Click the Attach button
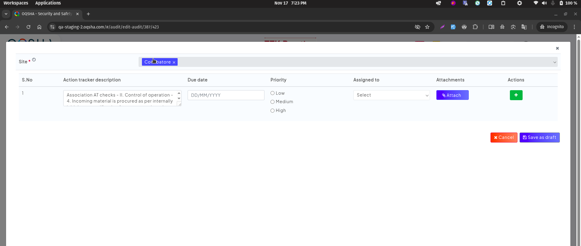Screen dimensions: 581x246 click(452, 95)
